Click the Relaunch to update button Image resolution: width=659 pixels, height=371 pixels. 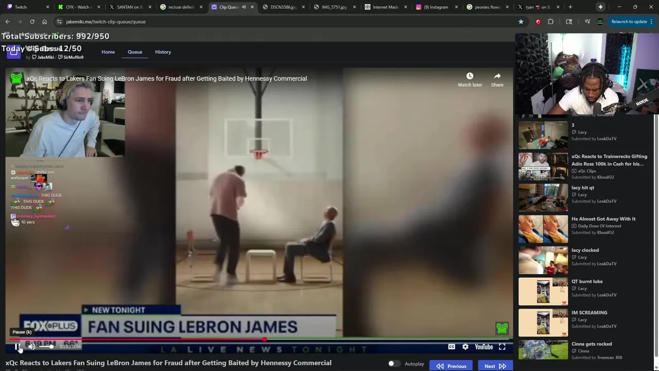pos(629,22)
